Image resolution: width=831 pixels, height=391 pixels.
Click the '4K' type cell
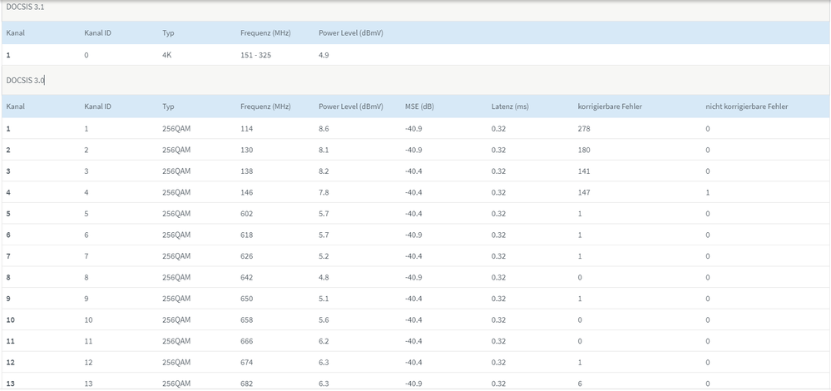pos(167,55)
